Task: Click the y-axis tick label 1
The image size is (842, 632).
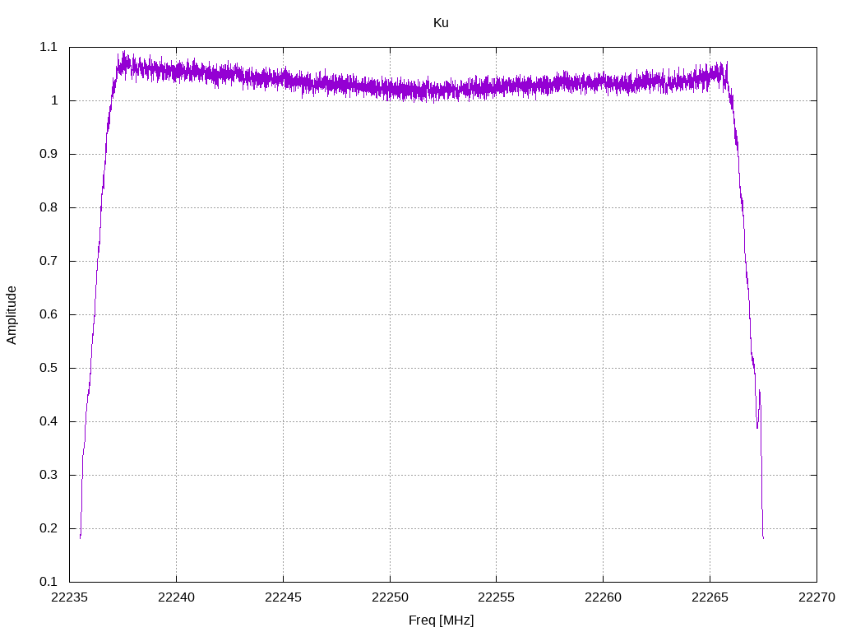Action: pos(54,100)
